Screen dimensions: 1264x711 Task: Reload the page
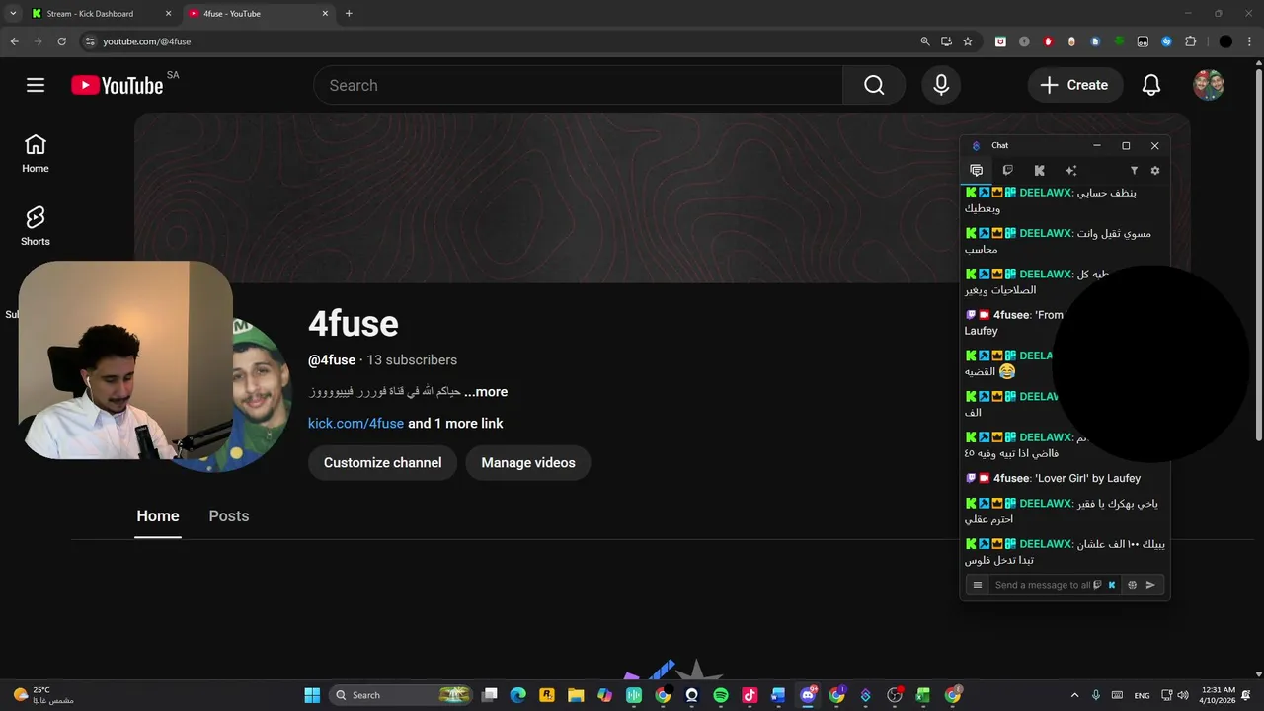(61, 41)
